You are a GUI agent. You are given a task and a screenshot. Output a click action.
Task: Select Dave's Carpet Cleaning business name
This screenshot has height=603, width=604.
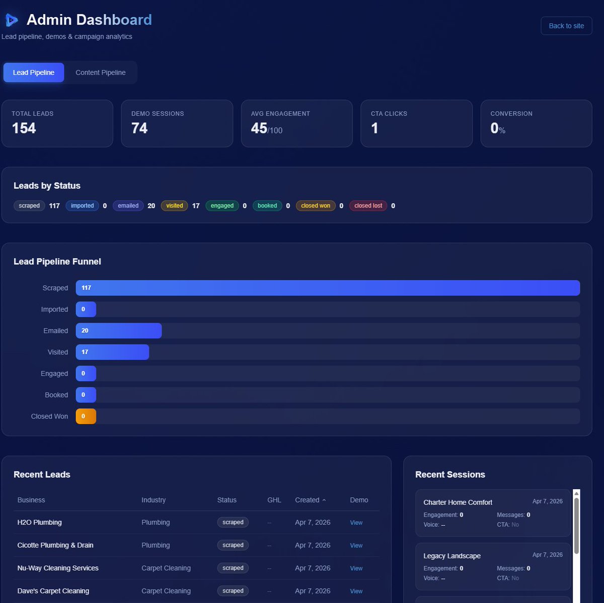(x=53, y=591)
